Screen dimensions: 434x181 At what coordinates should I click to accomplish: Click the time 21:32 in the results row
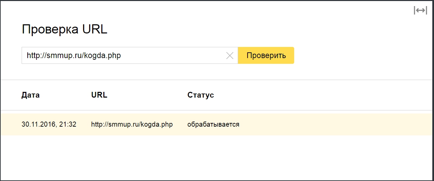68,125
